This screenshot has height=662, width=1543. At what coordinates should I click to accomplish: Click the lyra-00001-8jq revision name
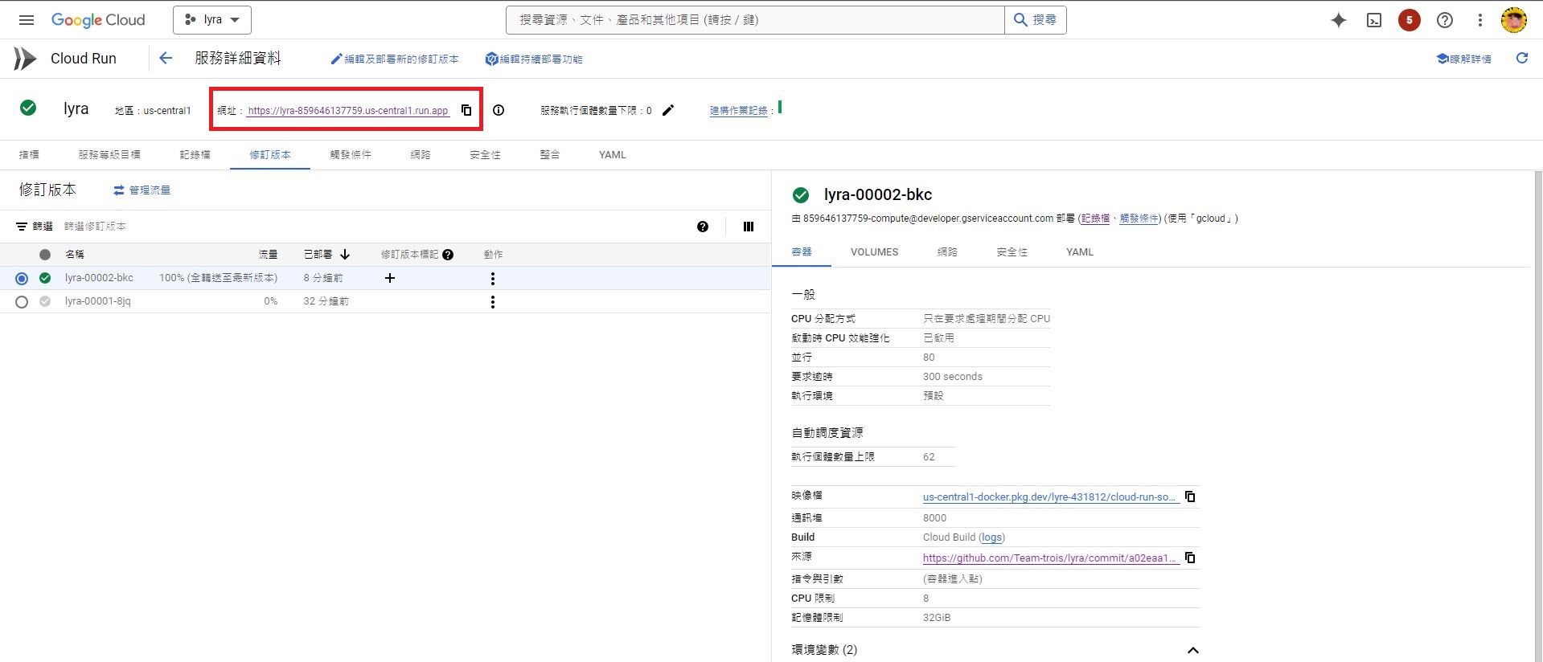[x=98, y=301]
